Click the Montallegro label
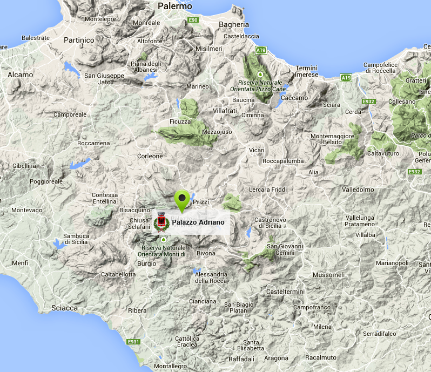The image size is (431, 372). point(171,366)
